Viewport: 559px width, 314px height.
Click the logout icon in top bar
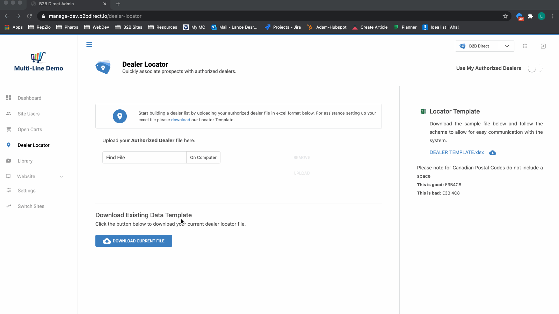pyautogui.click(x=543, y=46)
